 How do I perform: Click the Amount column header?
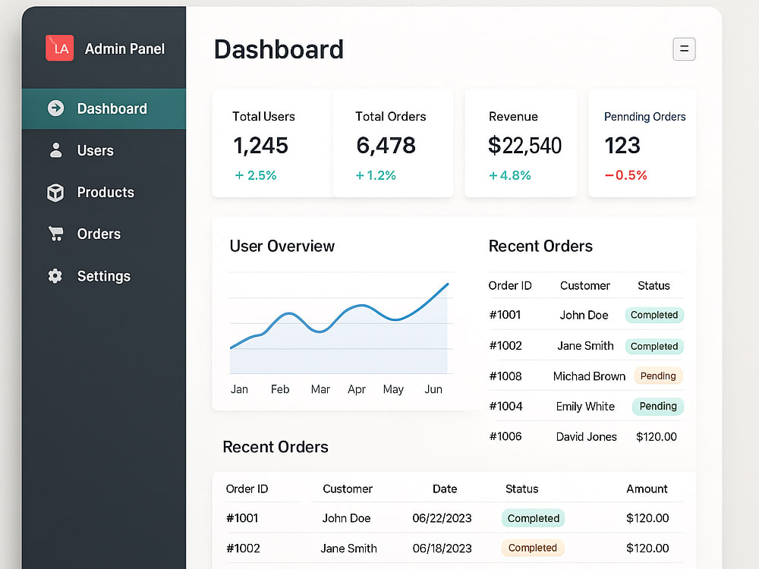point(647,489)
